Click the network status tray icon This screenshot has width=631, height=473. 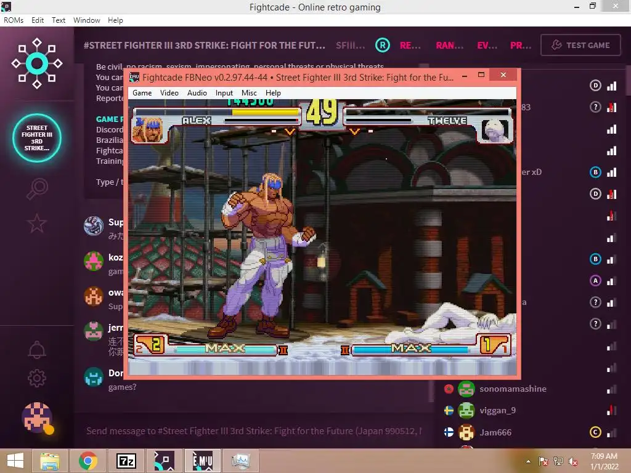point(558,461)
